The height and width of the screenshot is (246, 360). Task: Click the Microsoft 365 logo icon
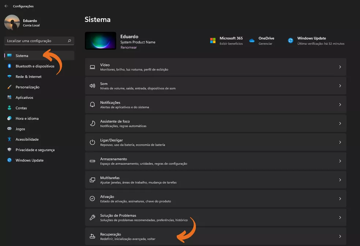(x=213, y=41)
